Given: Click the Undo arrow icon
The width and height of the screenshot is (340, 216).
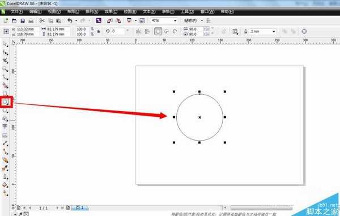Looking at the screenshot, I should pos(70,20).
